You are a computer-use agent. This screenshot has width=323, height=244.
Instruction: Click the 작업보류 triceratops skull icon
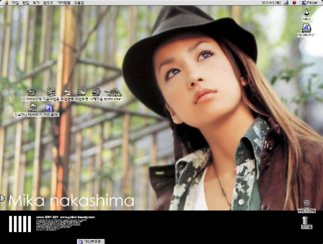(x=82, y=92)
